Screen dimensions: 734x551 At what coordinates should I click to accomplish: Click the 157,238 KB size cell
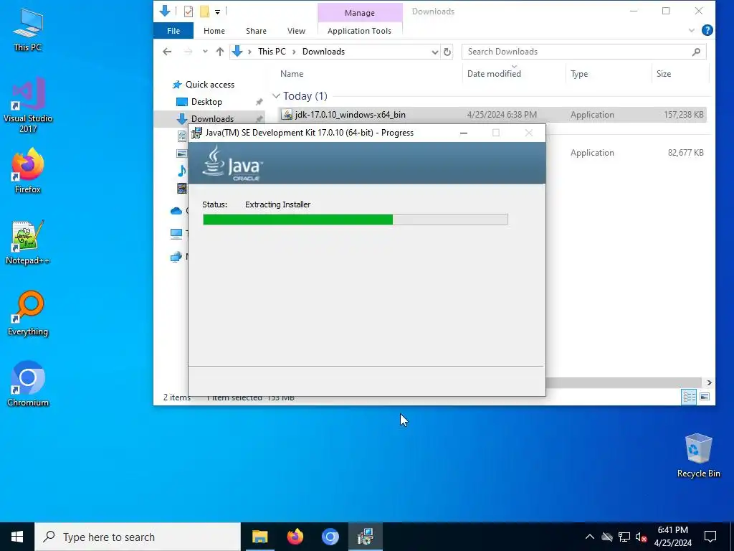pos(683,115)
